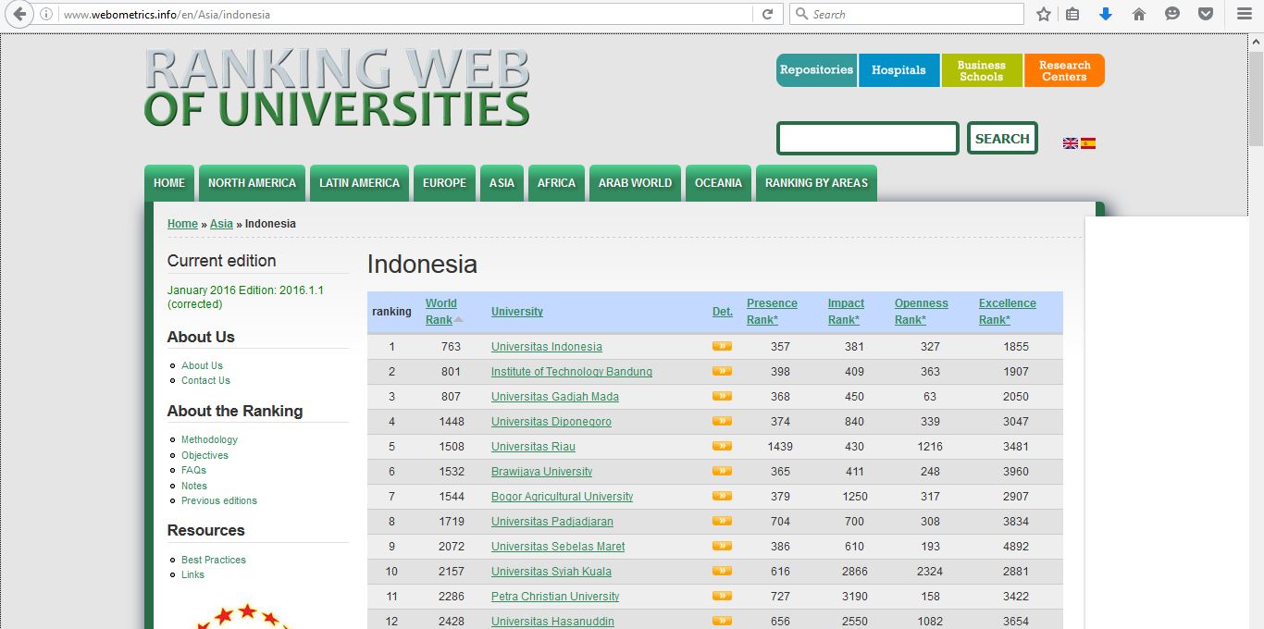Click Home in the breadcrumb
The width and height of the screenshot is (1264, 629).
coord(182,224)
